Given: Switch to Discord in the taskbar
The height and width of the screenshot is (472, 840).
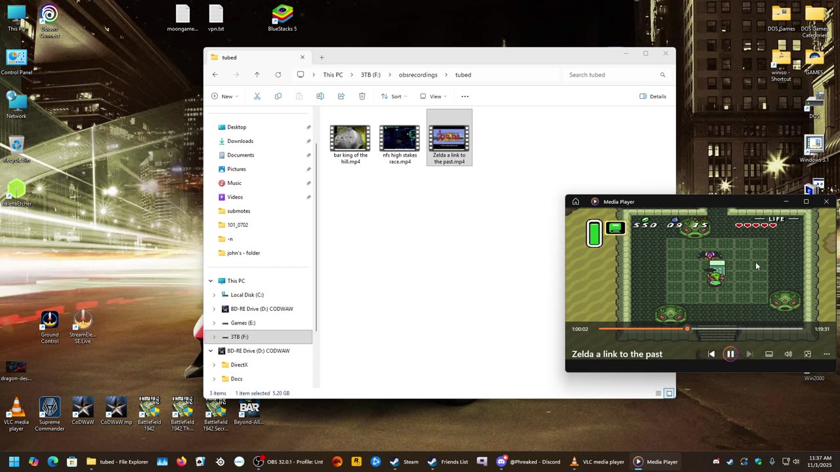Looking at the screenshot, I should [528, 462].
